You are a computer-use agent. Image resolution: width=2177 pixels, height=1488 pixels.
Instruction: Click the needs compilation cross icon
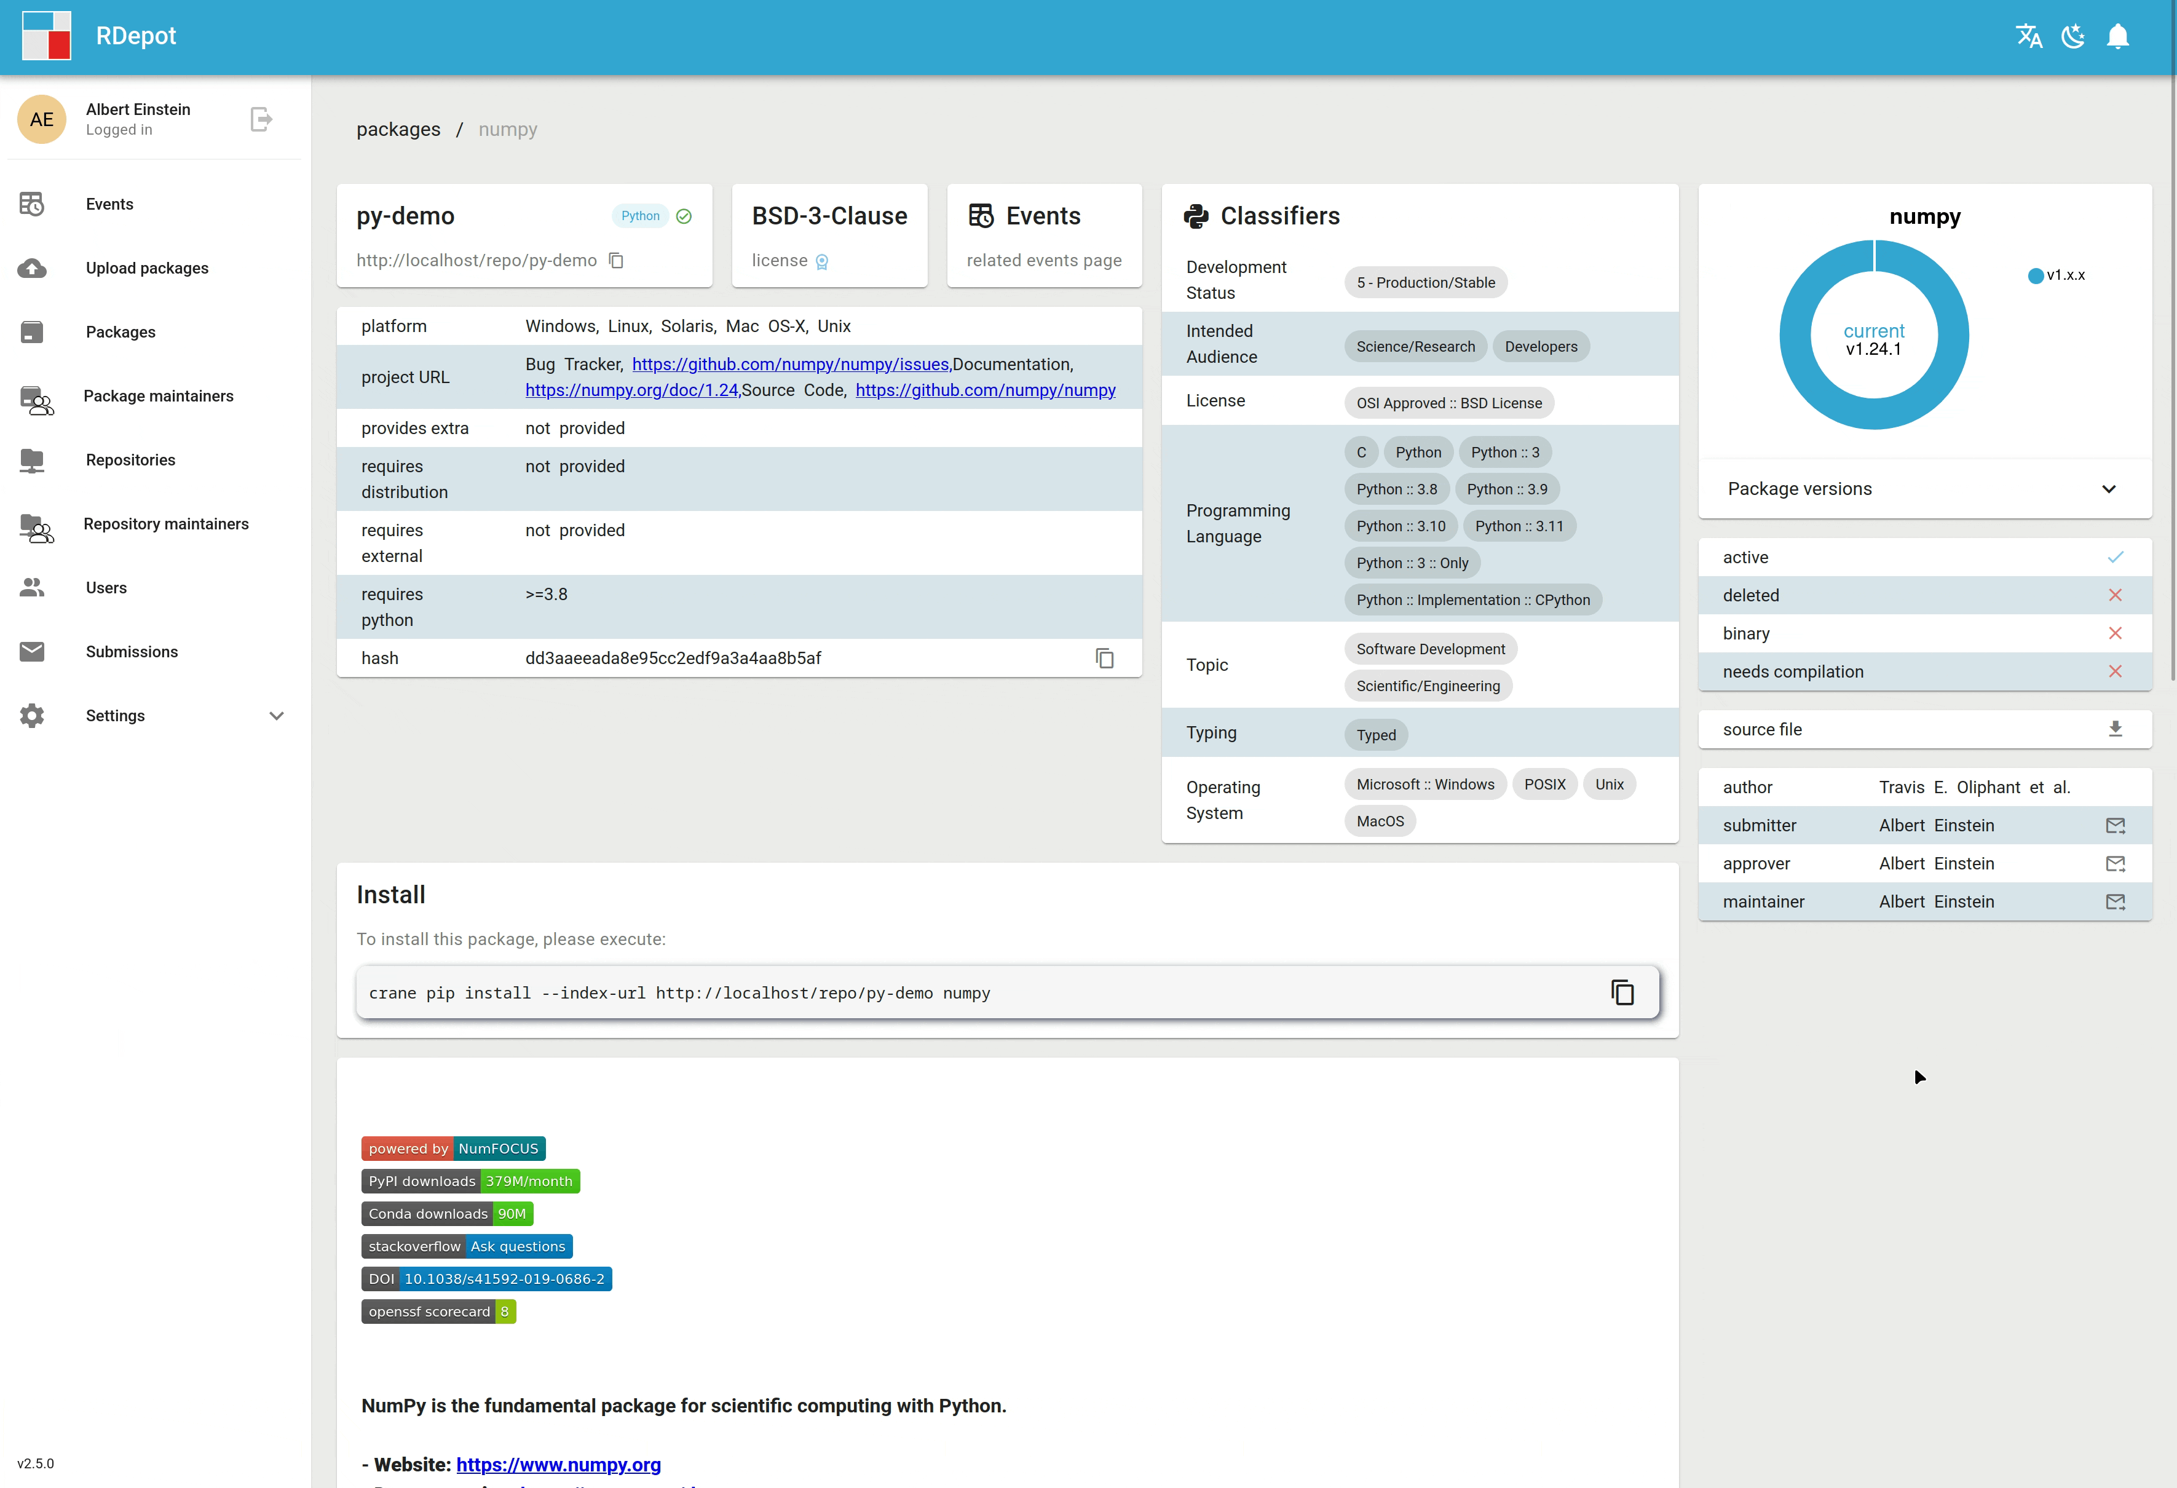click(2115, 672)
